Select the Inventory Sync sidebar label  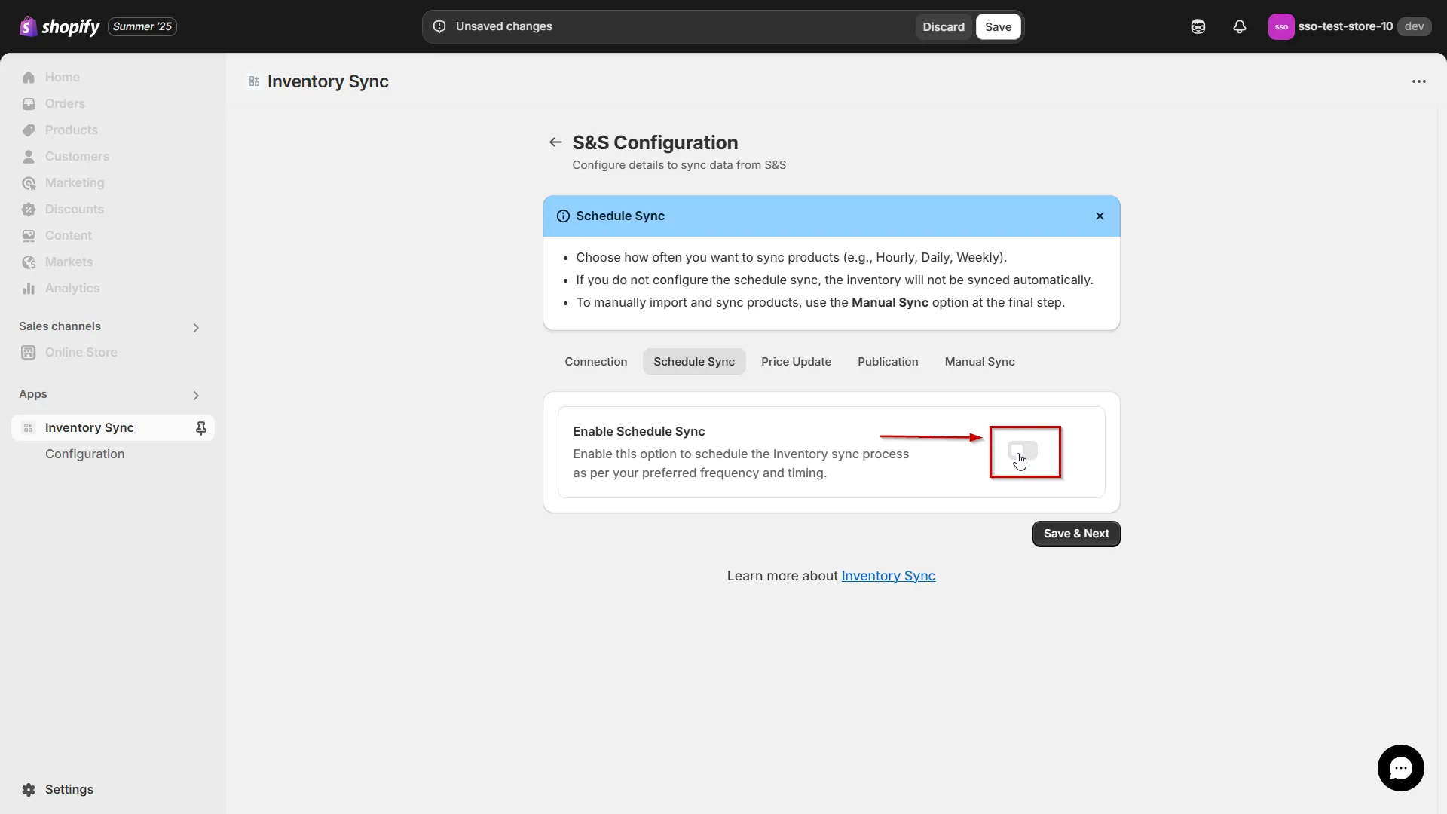(89, 428)
